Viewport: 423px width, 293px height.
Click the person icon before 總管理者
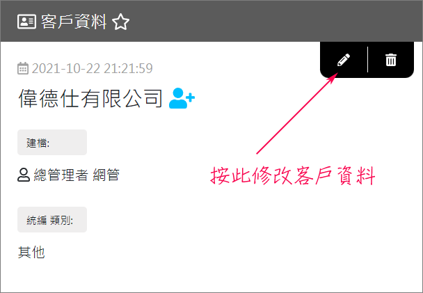[24, 175]
